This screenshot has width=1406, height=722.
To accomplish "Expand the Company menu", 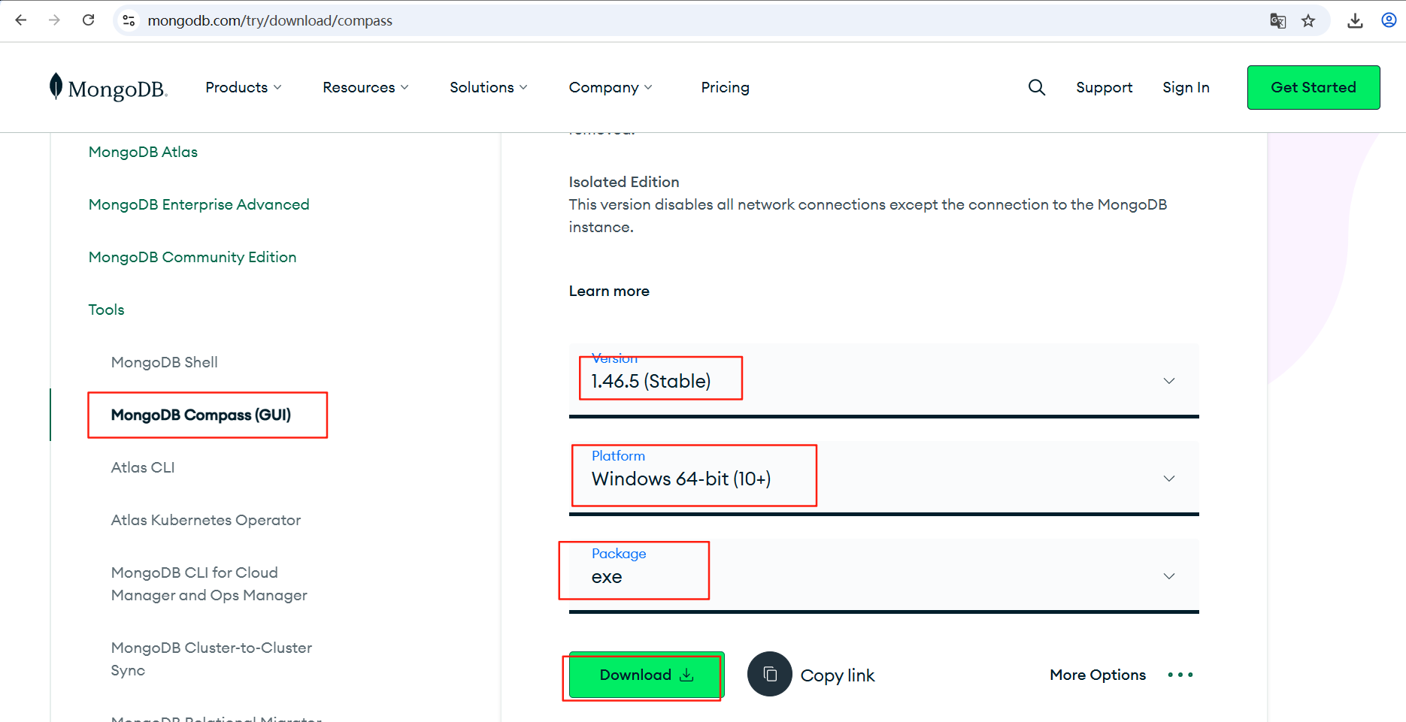I will [x=611, y=87].
